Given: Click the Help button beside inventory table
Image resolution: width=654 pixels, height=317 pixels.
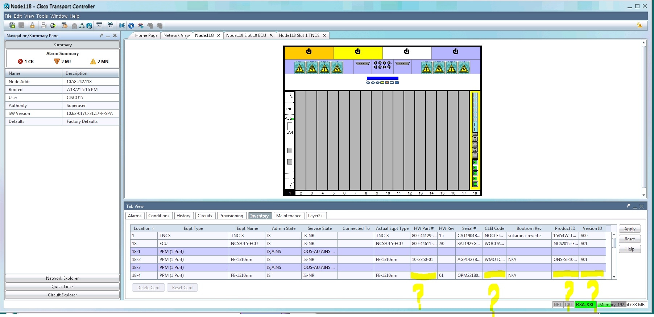Looking at the screenshot, I should 630,249.
